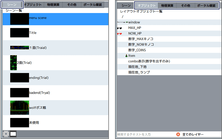Click the film strip icon beside the gear
The image size is (222, 139).
tap(13, 134)
